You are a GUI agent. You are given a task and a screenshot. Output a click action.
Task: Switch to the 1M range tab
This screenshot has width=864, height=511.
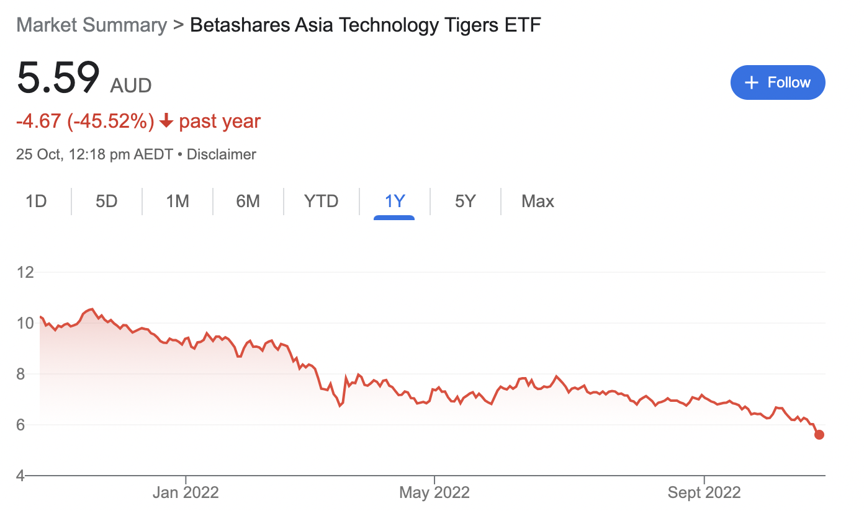(178, 202)
